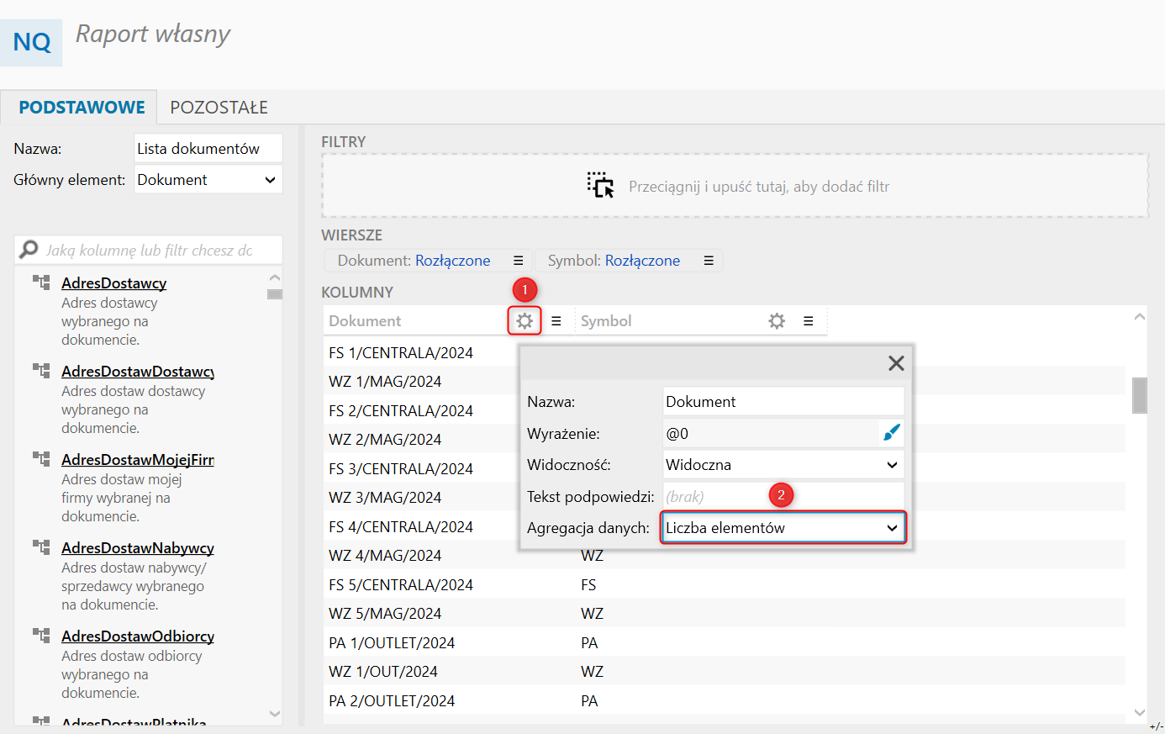This screenshot has height=734, width=1165.
Task: Select row WZ 1/OUT/2024
Action: click(725, 672)
